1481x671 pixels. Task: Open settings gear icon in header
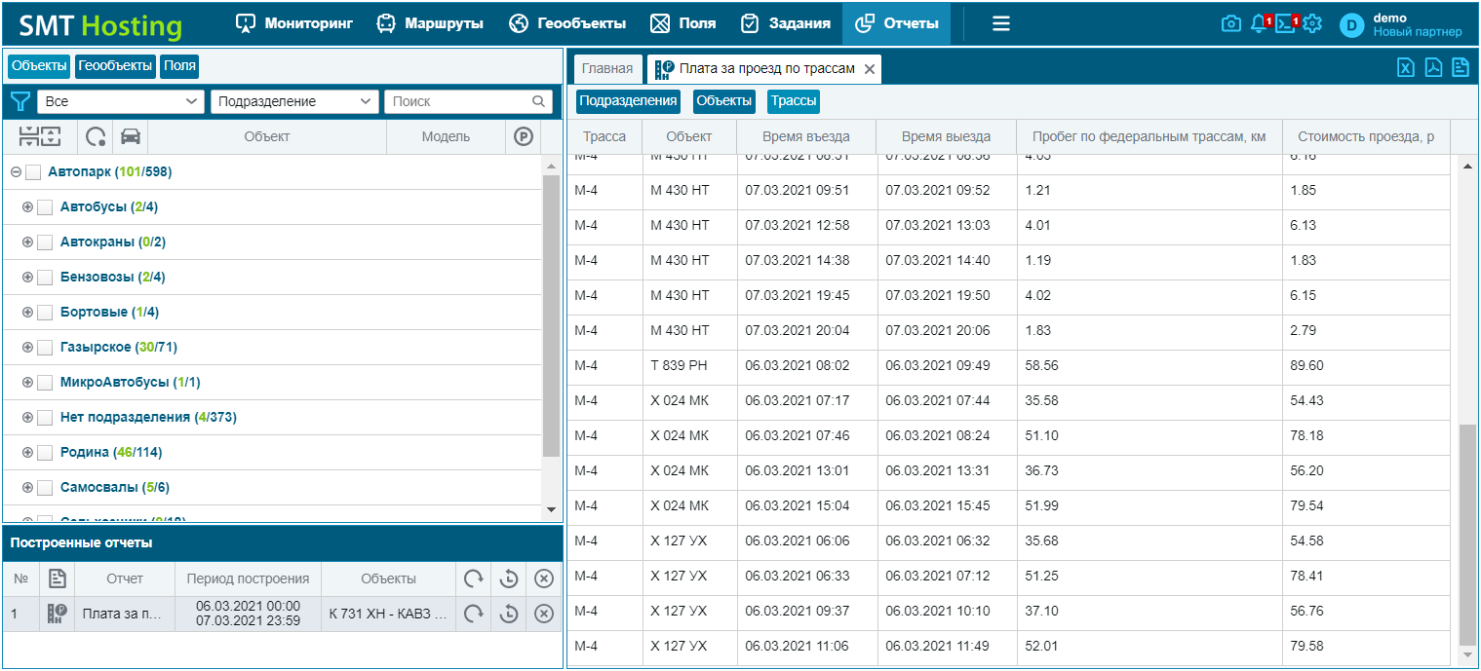1312,23
